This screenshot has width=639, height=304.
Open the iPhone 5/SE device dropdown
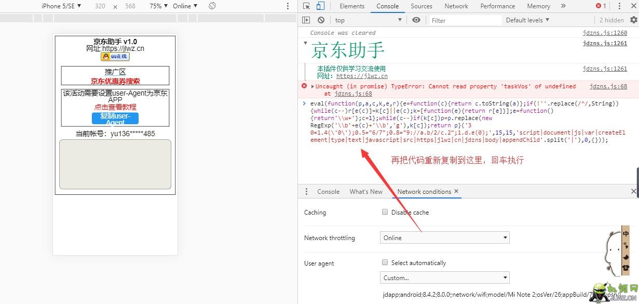[61, 6]
